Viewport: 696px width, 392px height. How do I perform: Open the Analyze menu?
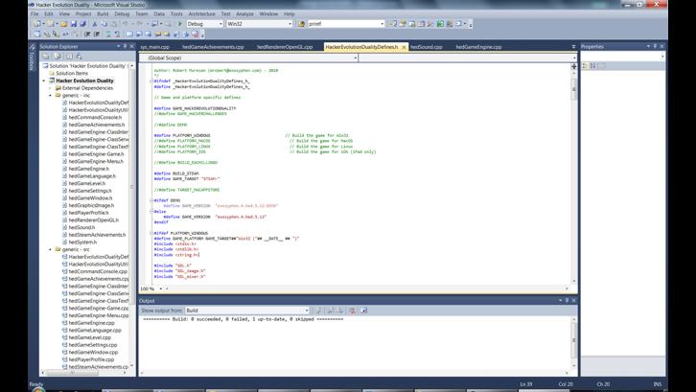click(244, 13)
